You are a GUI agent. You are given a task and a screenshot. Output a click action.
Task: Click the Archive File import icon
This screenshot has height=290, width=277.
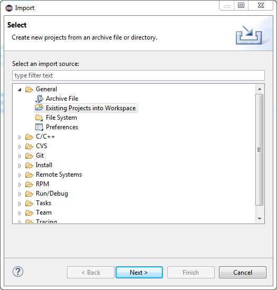tap(39, 99)
